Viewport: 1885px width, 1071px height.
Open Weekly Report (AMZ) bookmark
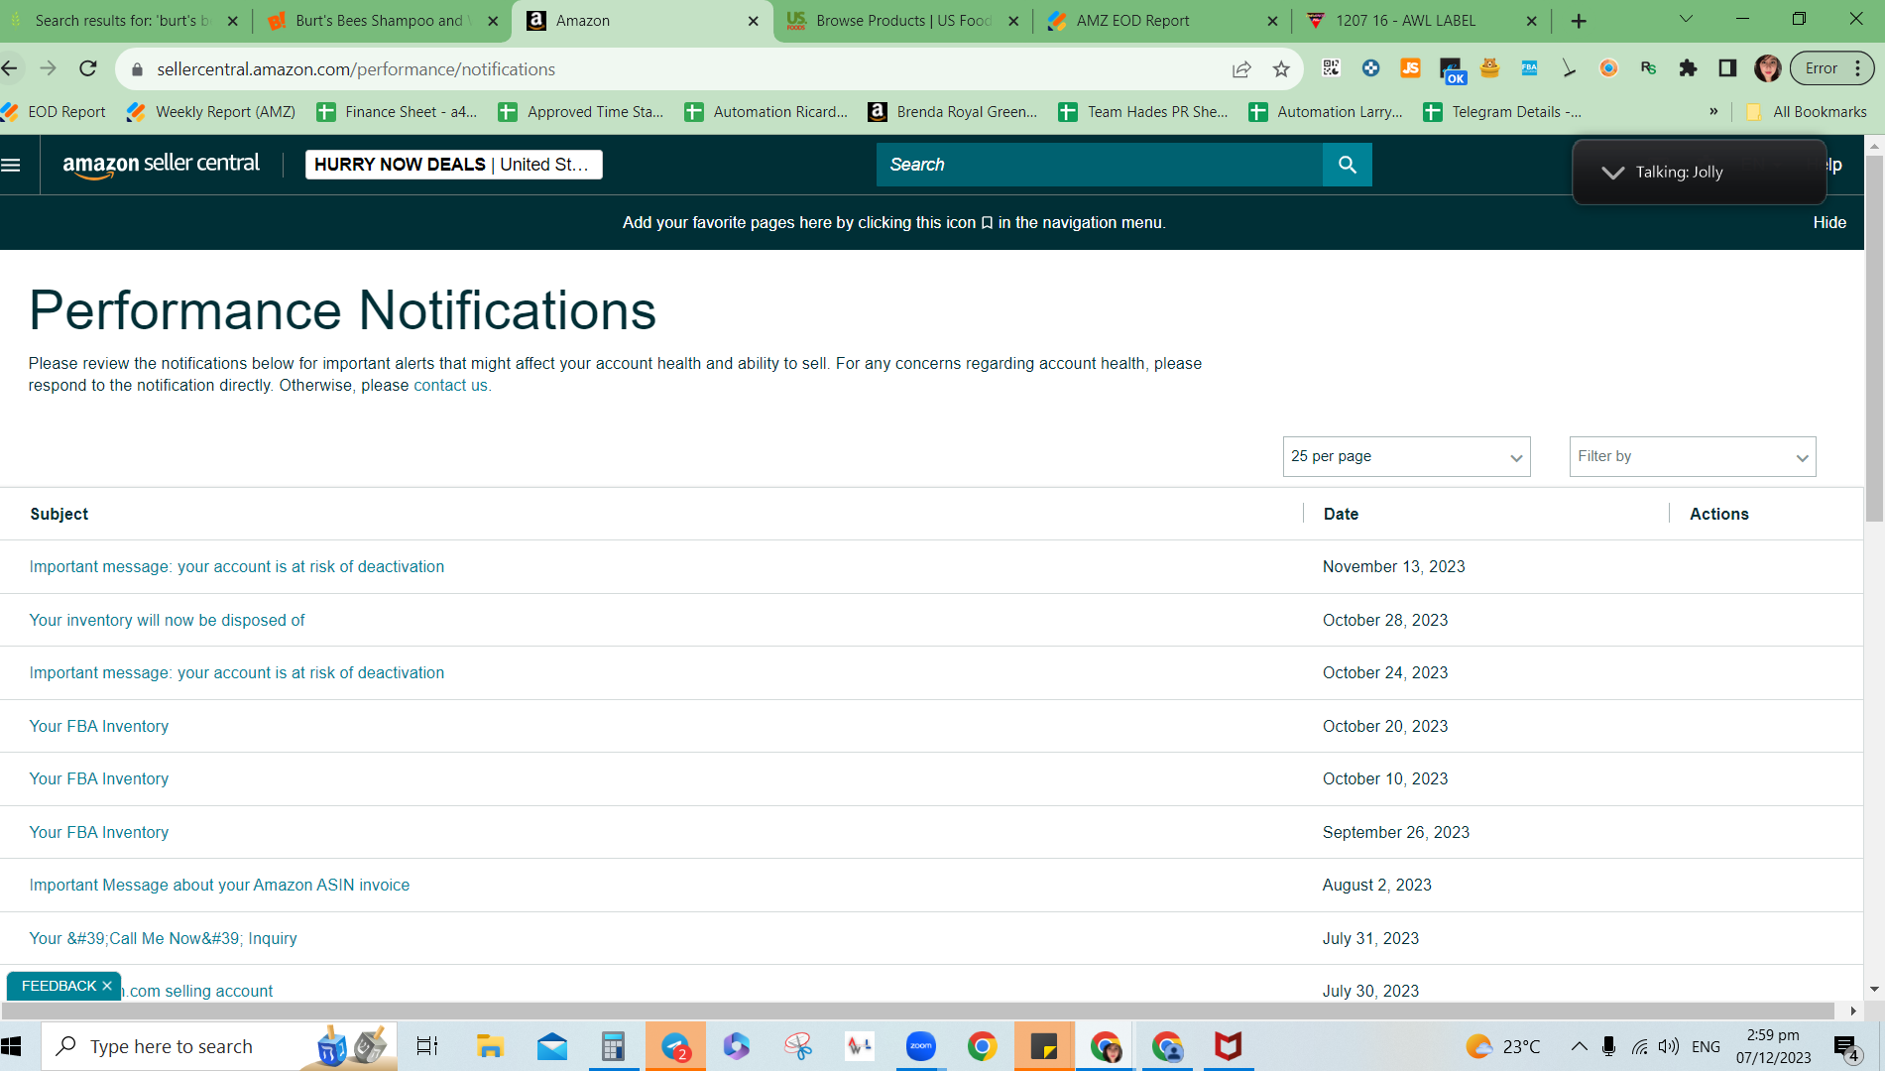click(211, 112)
